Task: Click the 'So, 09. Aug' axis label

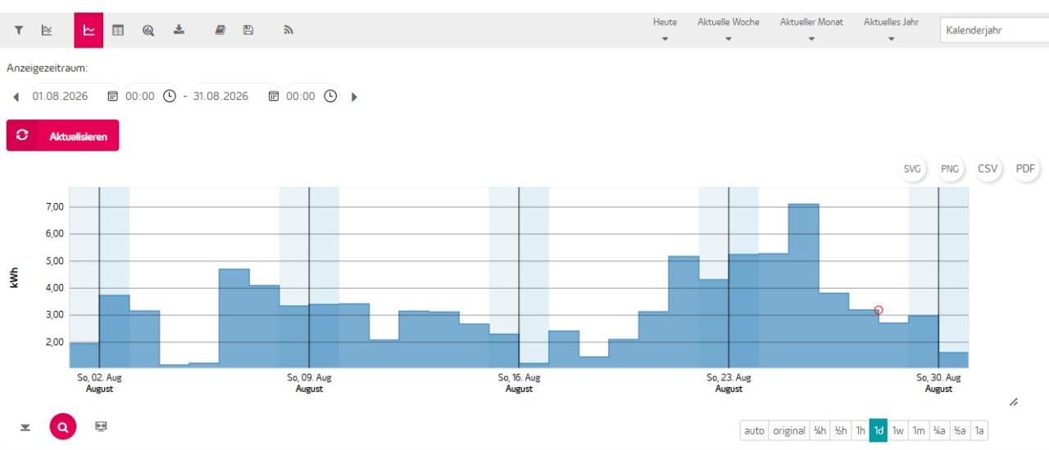Action: [309, 378]
